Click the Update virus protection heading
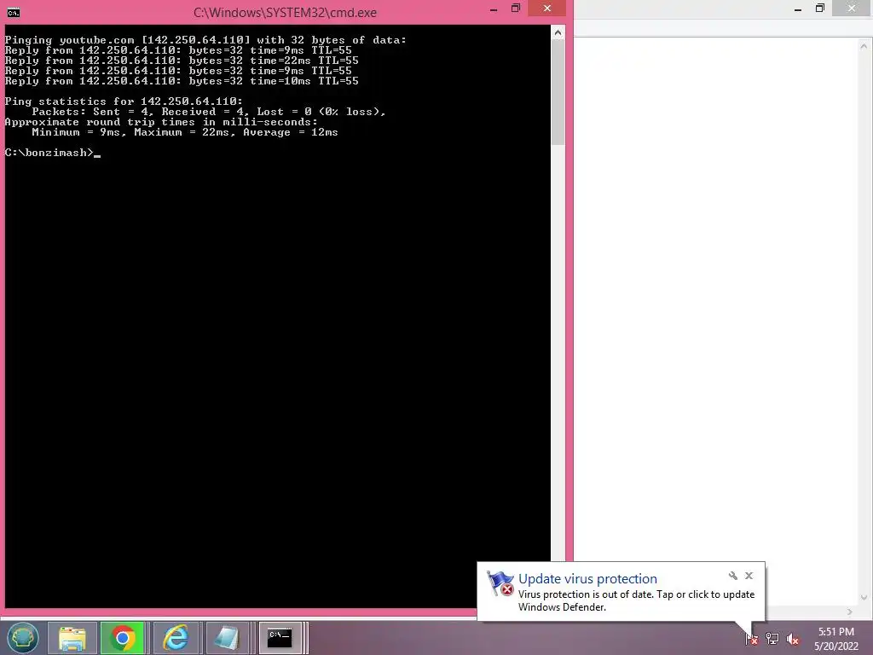 [x=587, y=579]
